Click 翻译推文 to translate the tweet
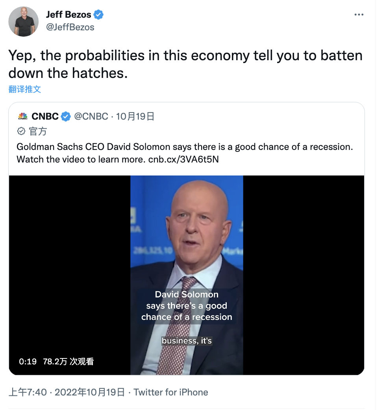 coord(25,89)
